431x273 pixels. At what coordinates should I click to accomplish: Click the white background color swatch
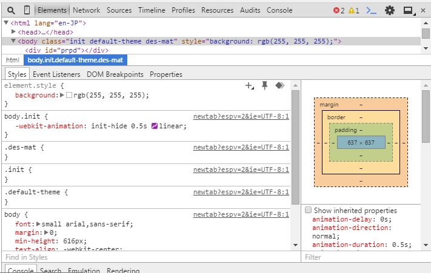point(69,96)
